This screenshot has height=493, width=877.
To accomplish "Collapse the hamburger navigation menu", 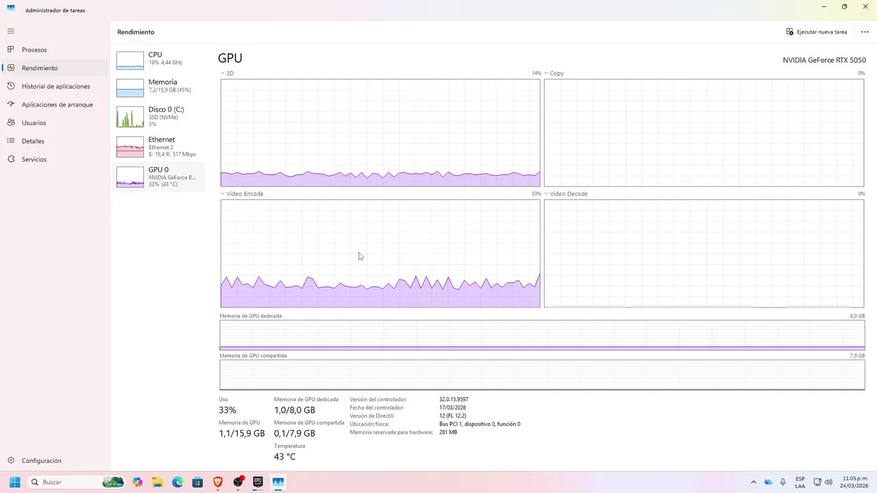I will coord(11,31).
